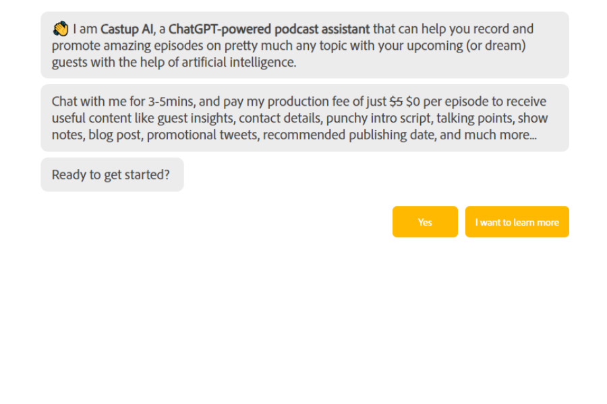Click the waving hand emoji icon
Viewport: 607px width, 404px height.
pos(60,28)
